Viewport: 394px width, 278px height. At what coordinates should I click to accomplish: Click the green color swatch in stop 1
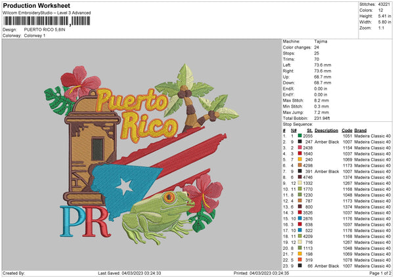(300, 136)
